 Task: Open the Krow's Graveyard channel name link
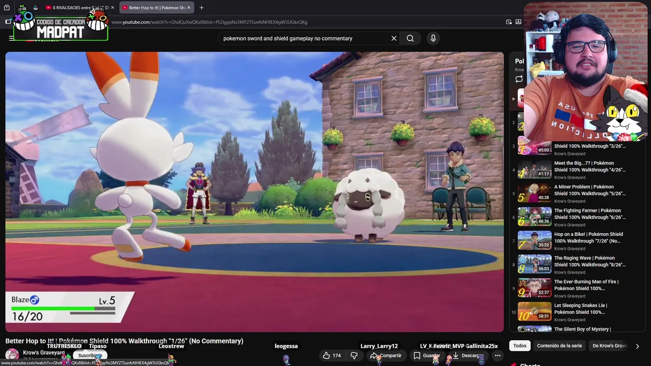44,352
